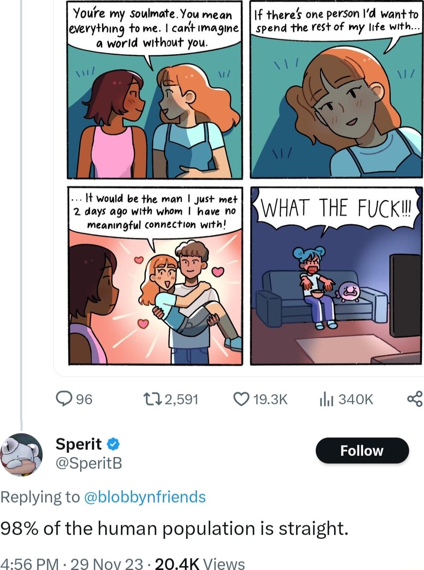424x570 pixels.
Task: Click the 20.4K Views count
Action: point(199,564)
